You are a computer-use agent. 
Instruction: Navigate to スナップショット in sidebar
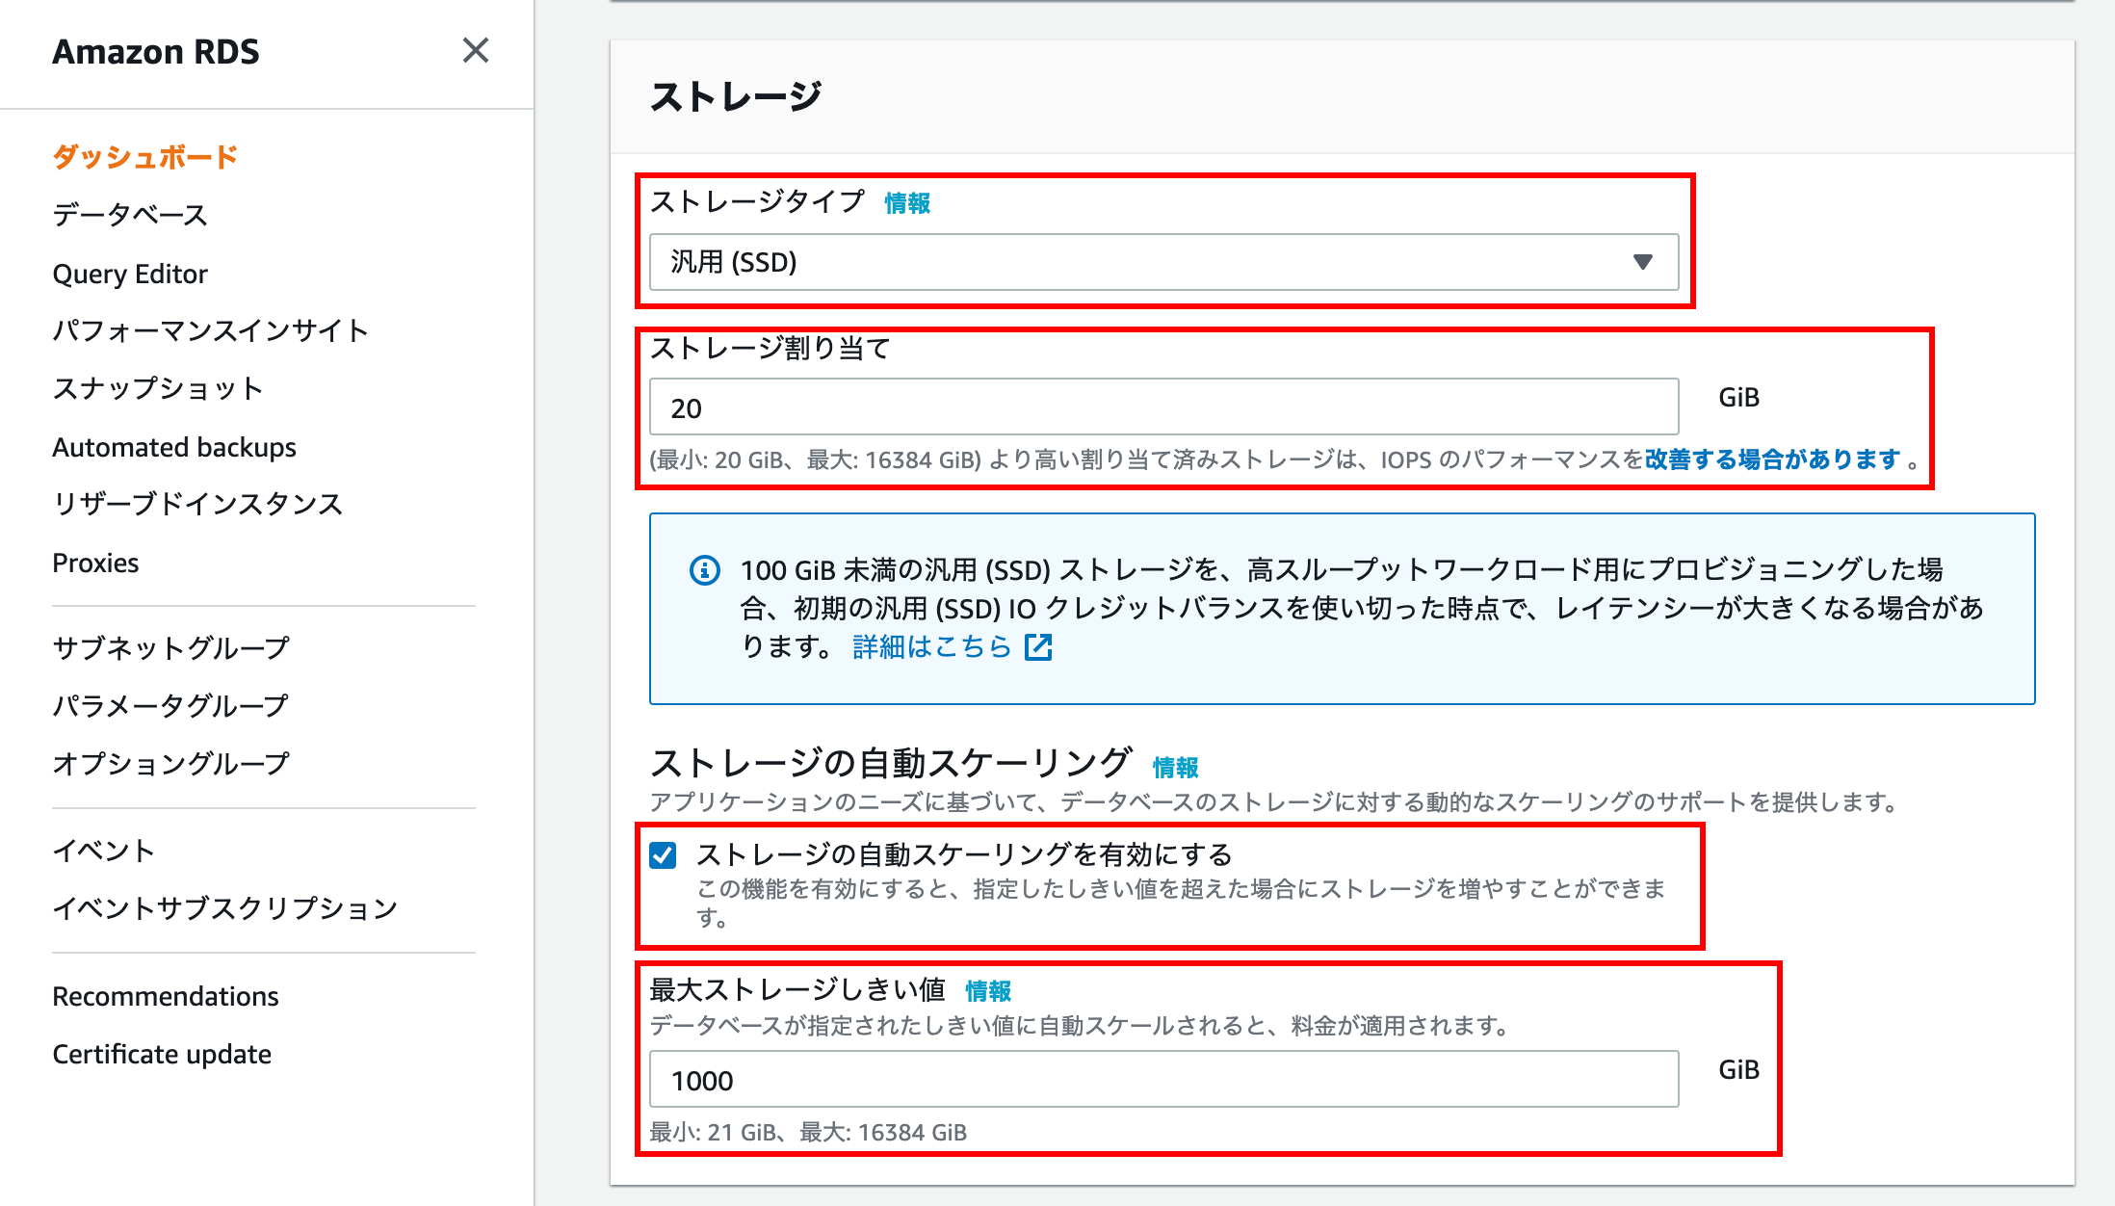pos(158,389)
